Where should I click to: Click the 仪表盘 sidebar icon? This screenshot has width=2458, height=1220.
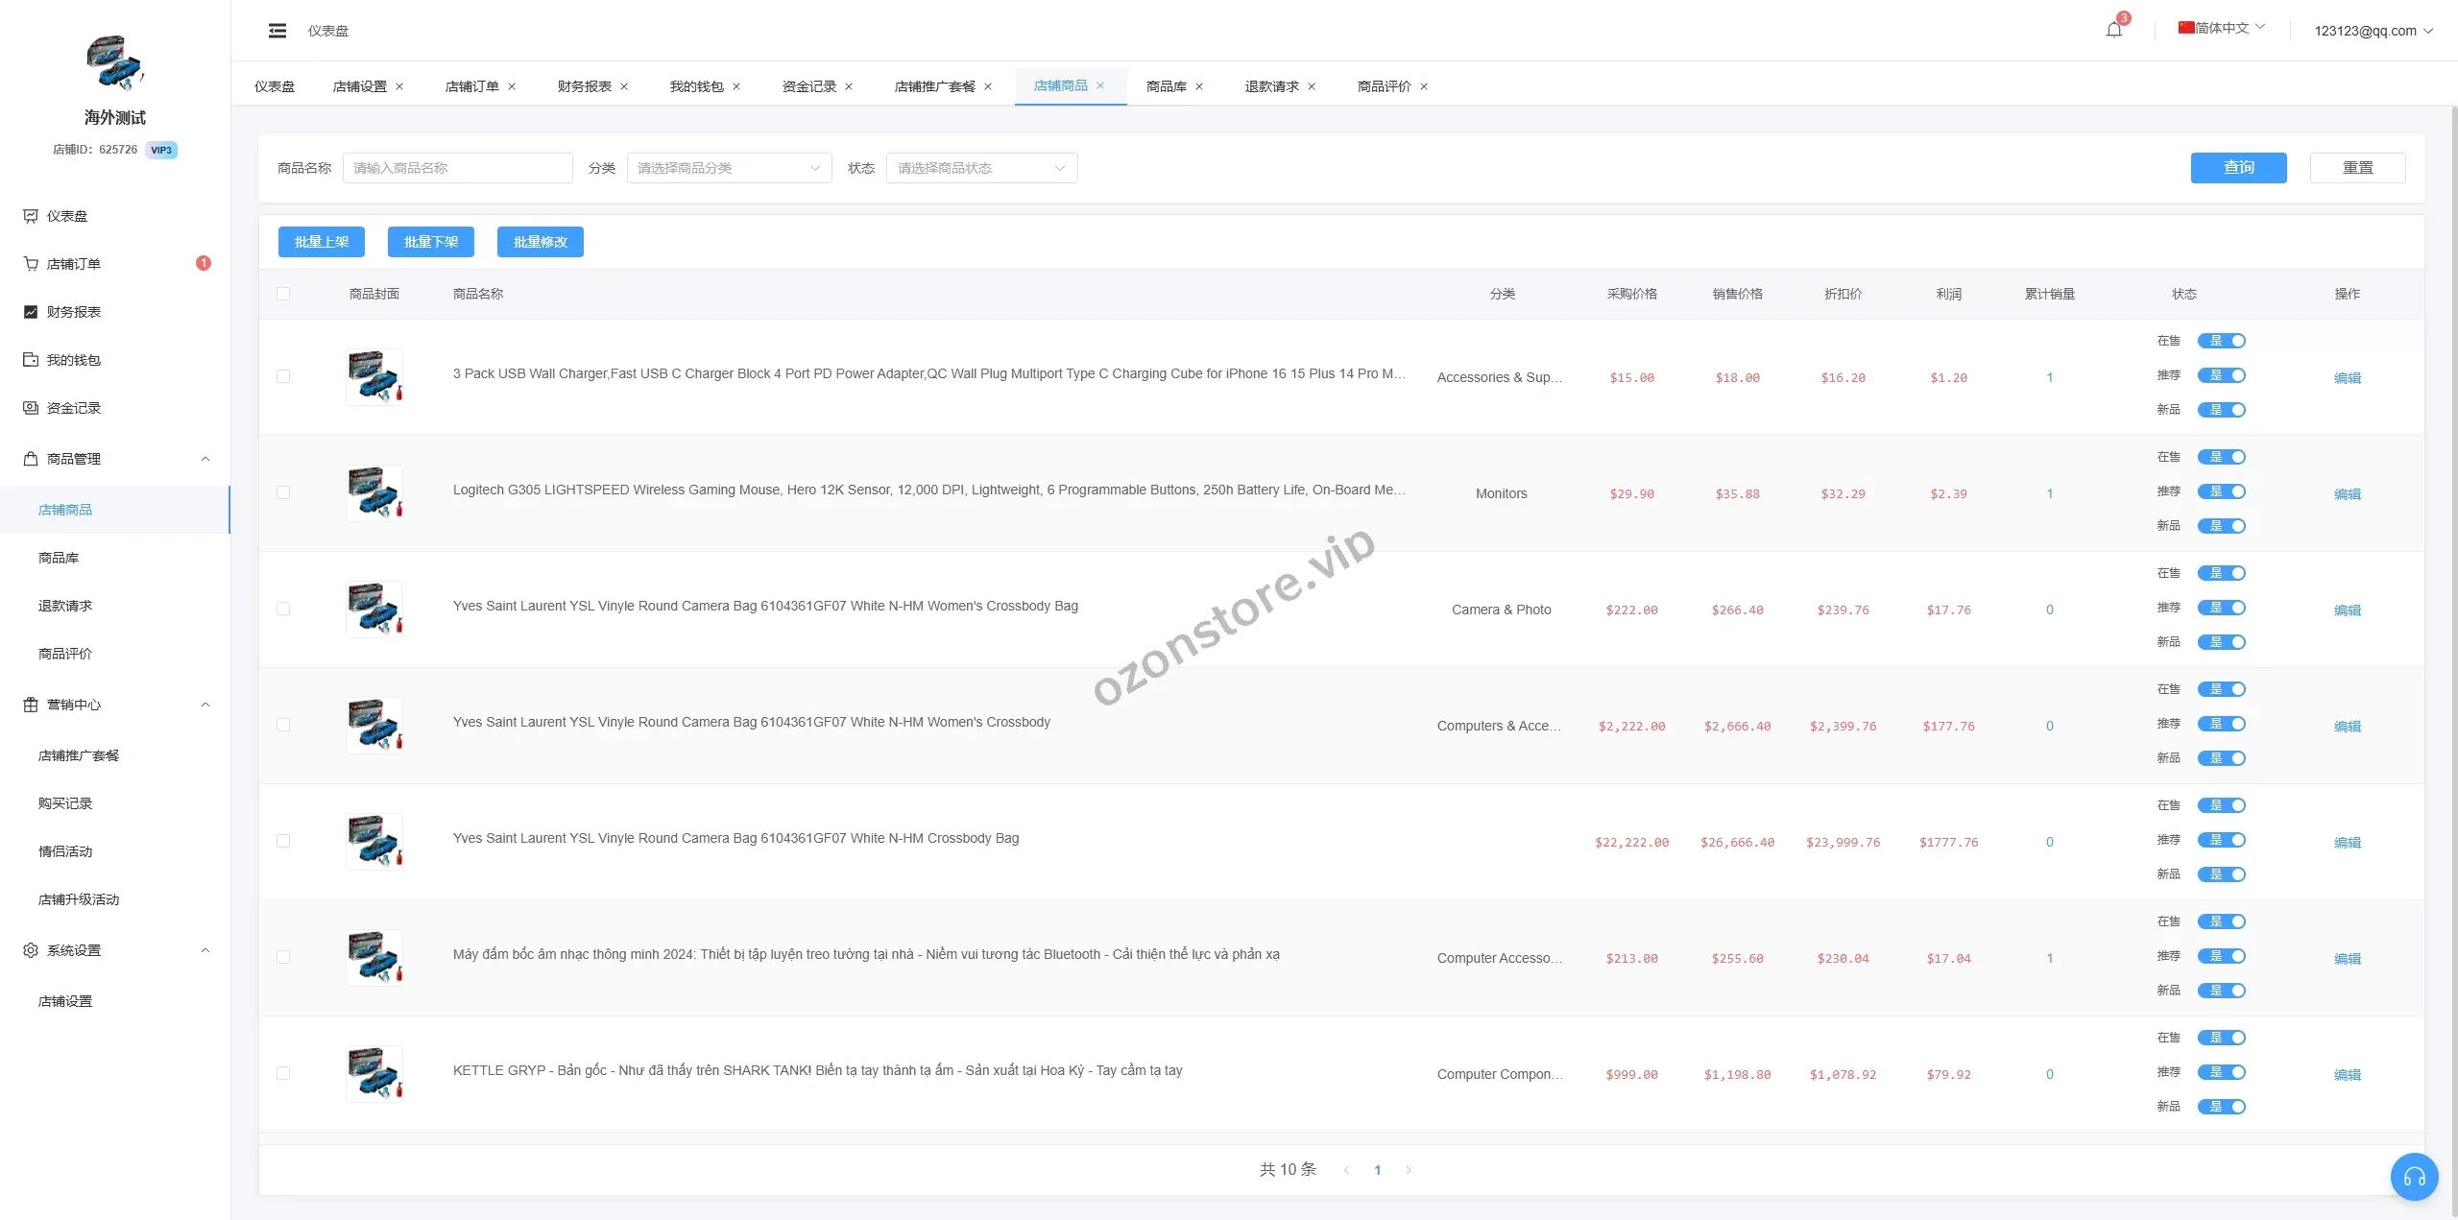pos(31,216)
